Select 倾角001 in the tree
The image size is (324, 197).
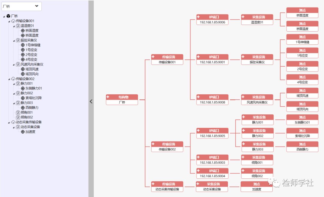pyautogui.click(x=27, y=112)
